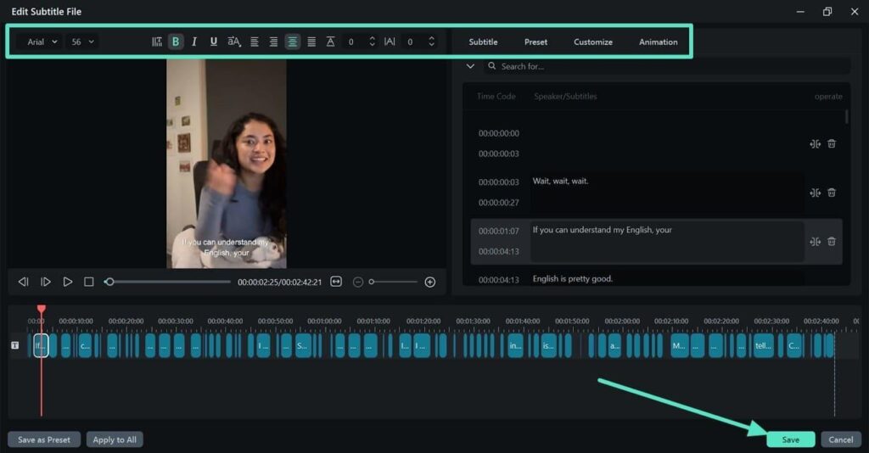869x453 pixels.
Task: Switch to the Preset tab
Action: 535,42
